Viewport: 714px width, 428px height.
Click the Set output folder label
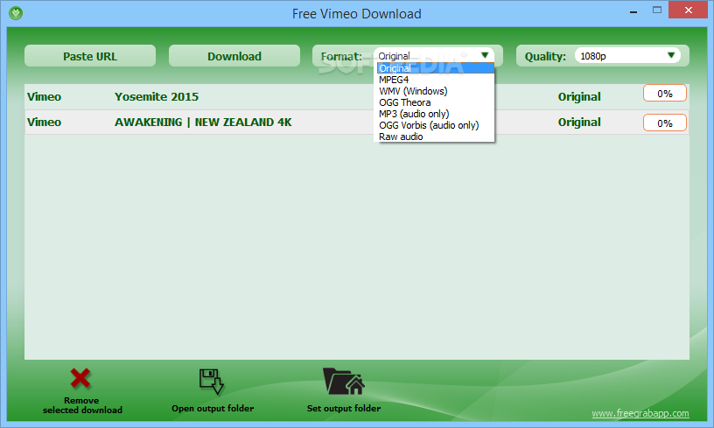(344, 409)
